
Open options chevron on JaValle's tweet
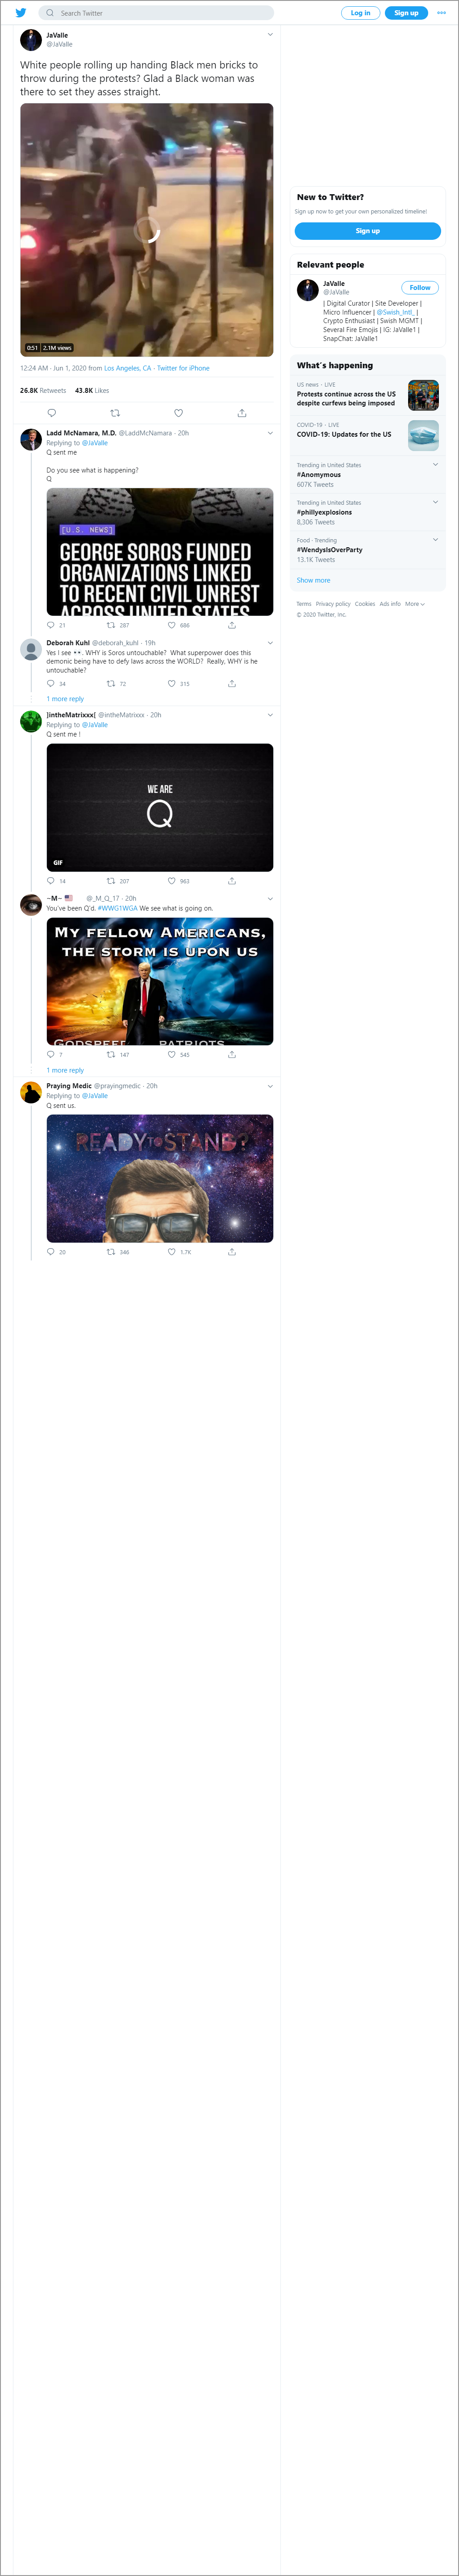(x=269, y=35)
